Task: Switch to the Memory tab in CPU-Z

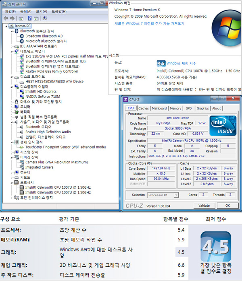Action: [x=175, y=108]
